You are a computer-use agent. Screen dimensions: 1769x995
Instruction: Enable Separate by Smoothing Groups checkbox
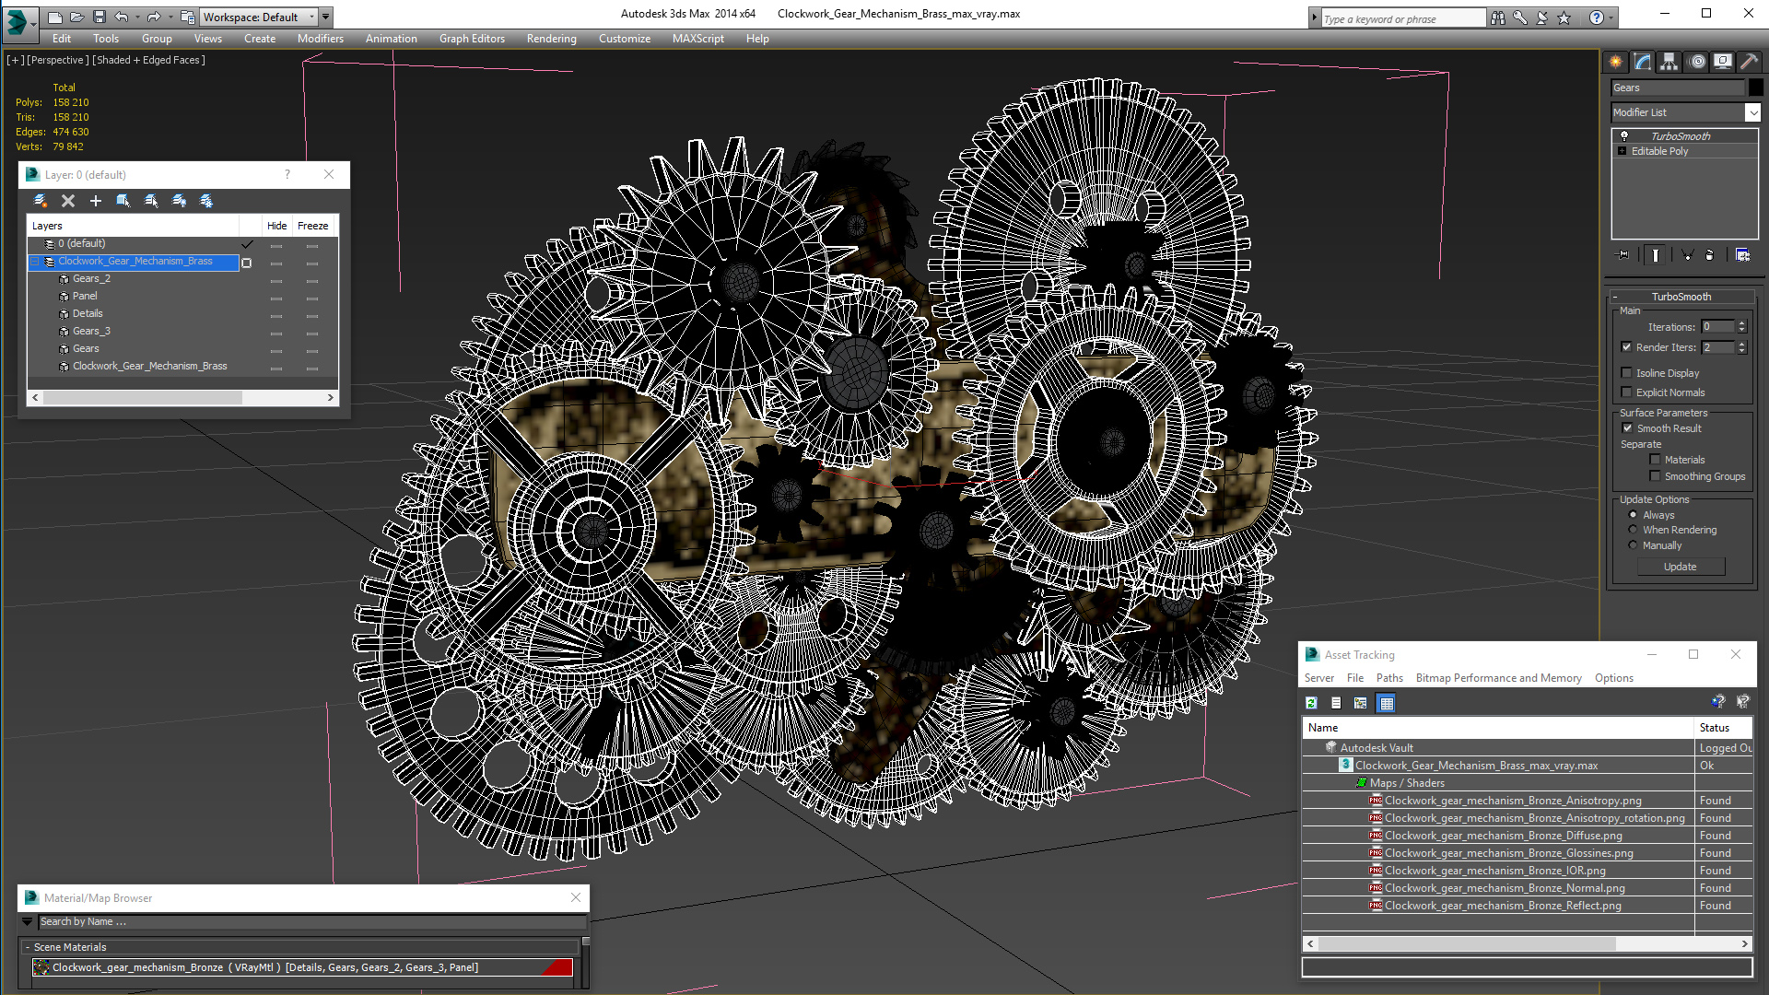click(1655, 476)
